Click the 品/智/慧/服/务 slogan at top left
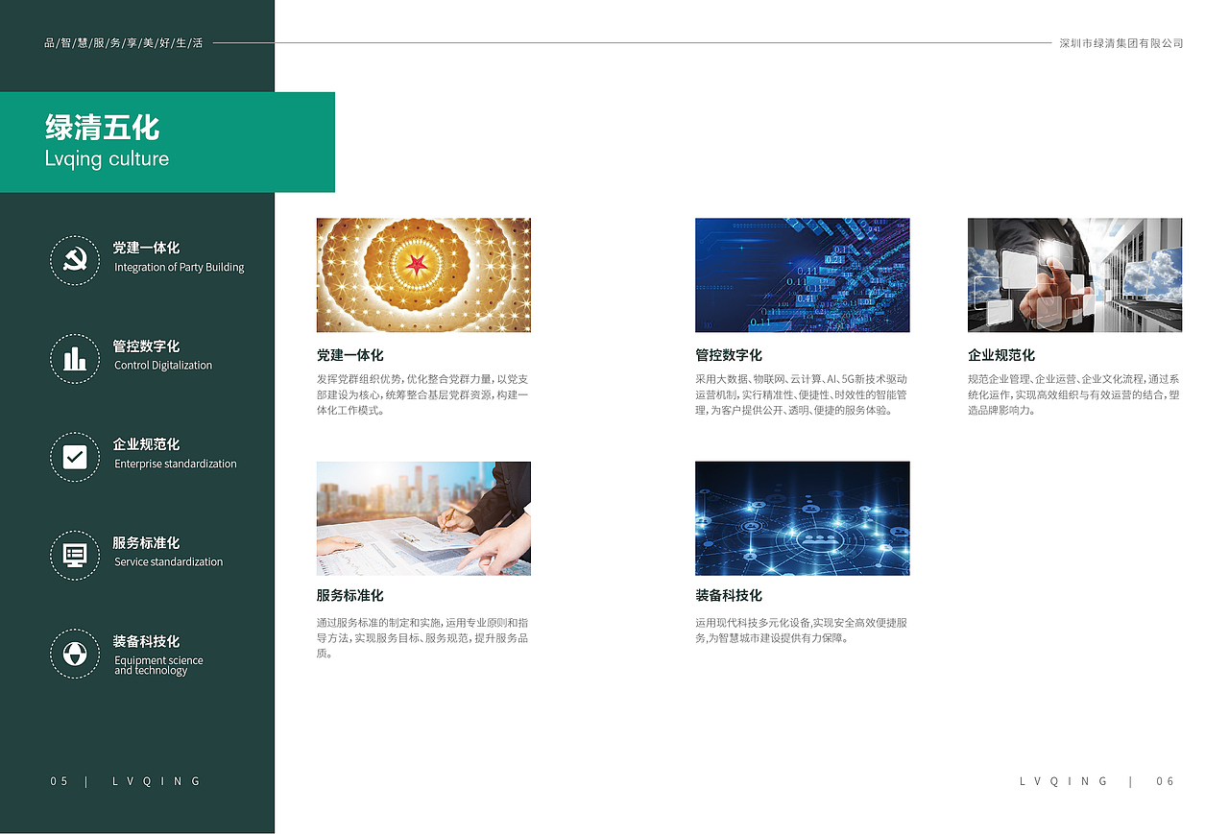1229x834 pixels. click(124, 43)
